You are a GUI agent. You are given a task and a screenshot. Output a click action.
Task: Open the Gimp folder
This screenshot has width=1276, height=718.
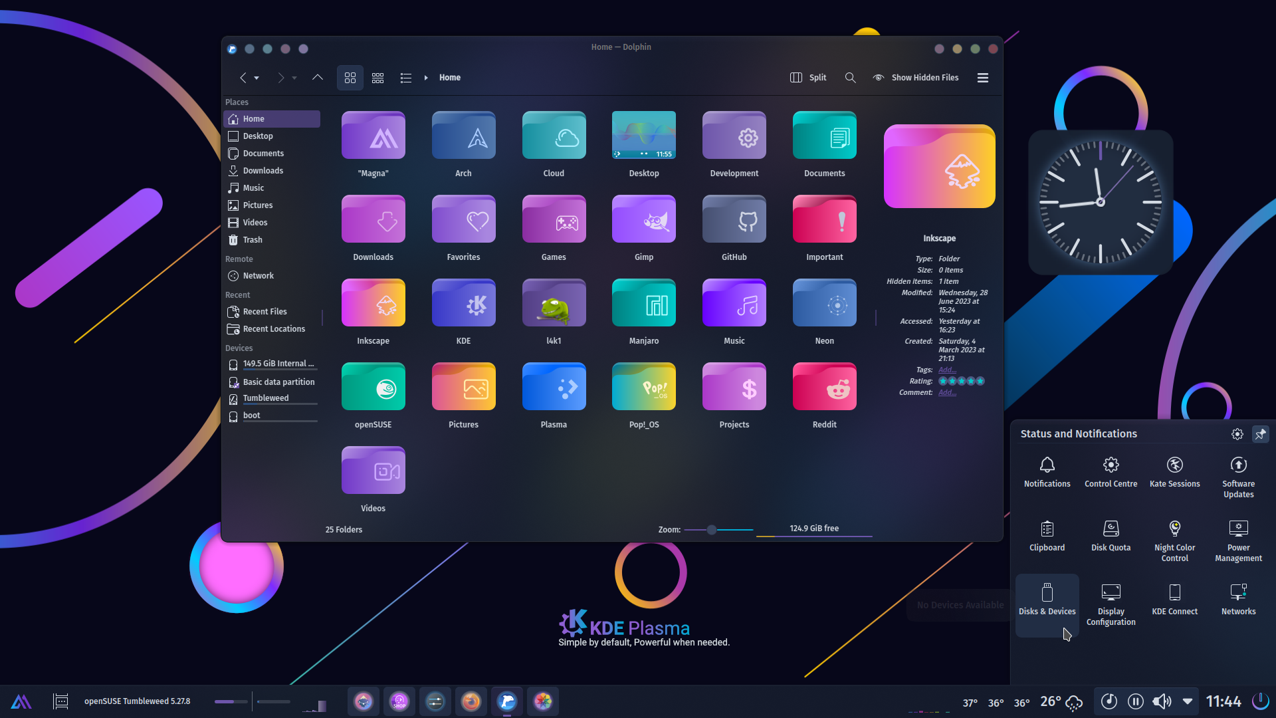(x=643, y=219)
